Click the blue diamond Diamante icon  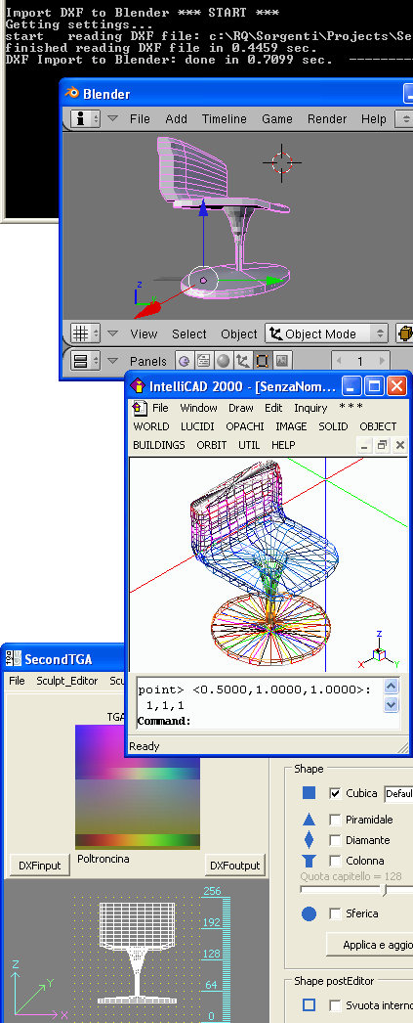click(309, 840)
